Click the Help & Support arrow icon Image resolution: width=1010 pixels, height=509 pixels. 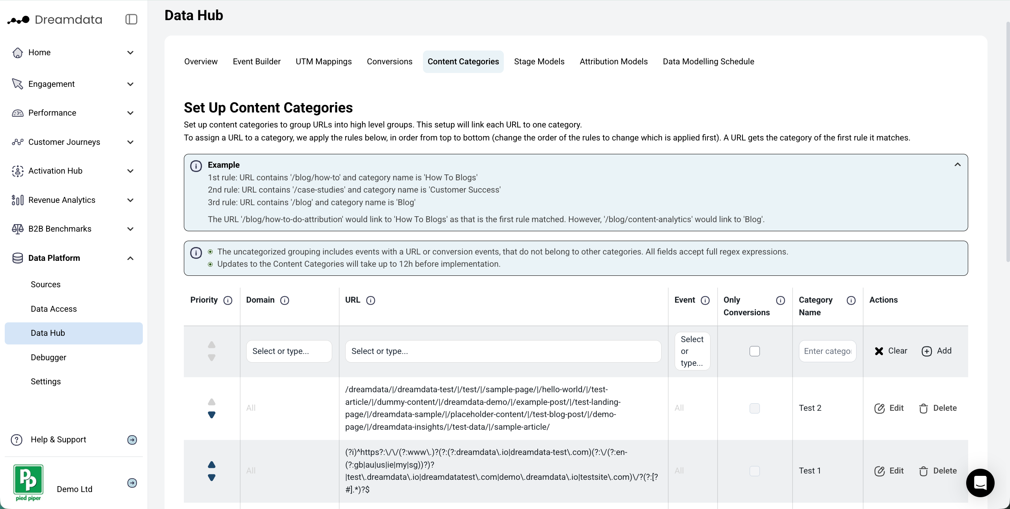(132, 440)
